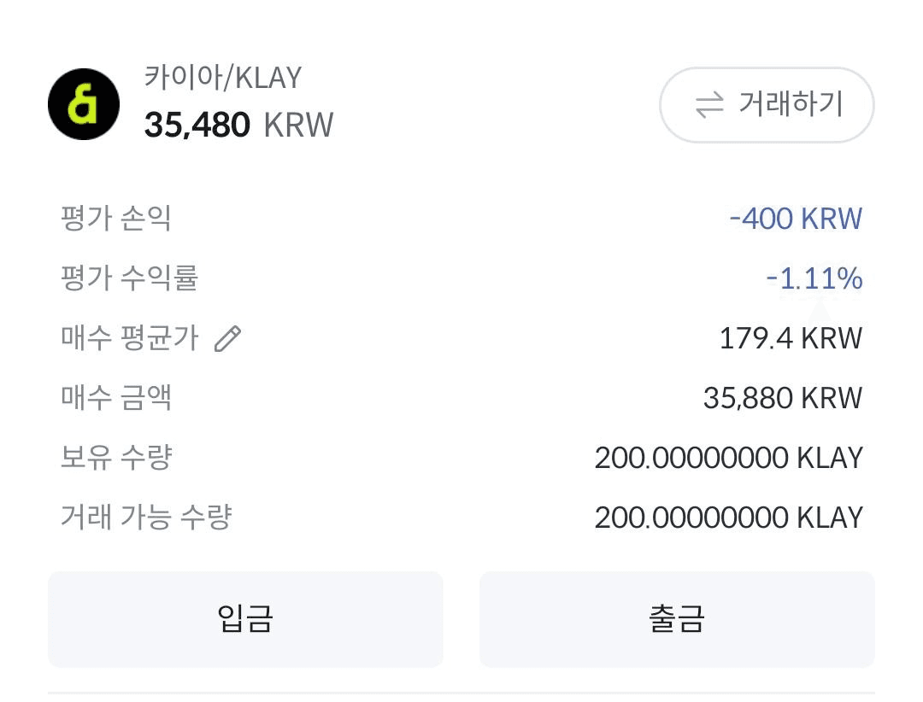Screen dimensions: 923x702
Task: Tap the 출금 withdraw button
Action: pyautogui.click(x=677, y=619)
